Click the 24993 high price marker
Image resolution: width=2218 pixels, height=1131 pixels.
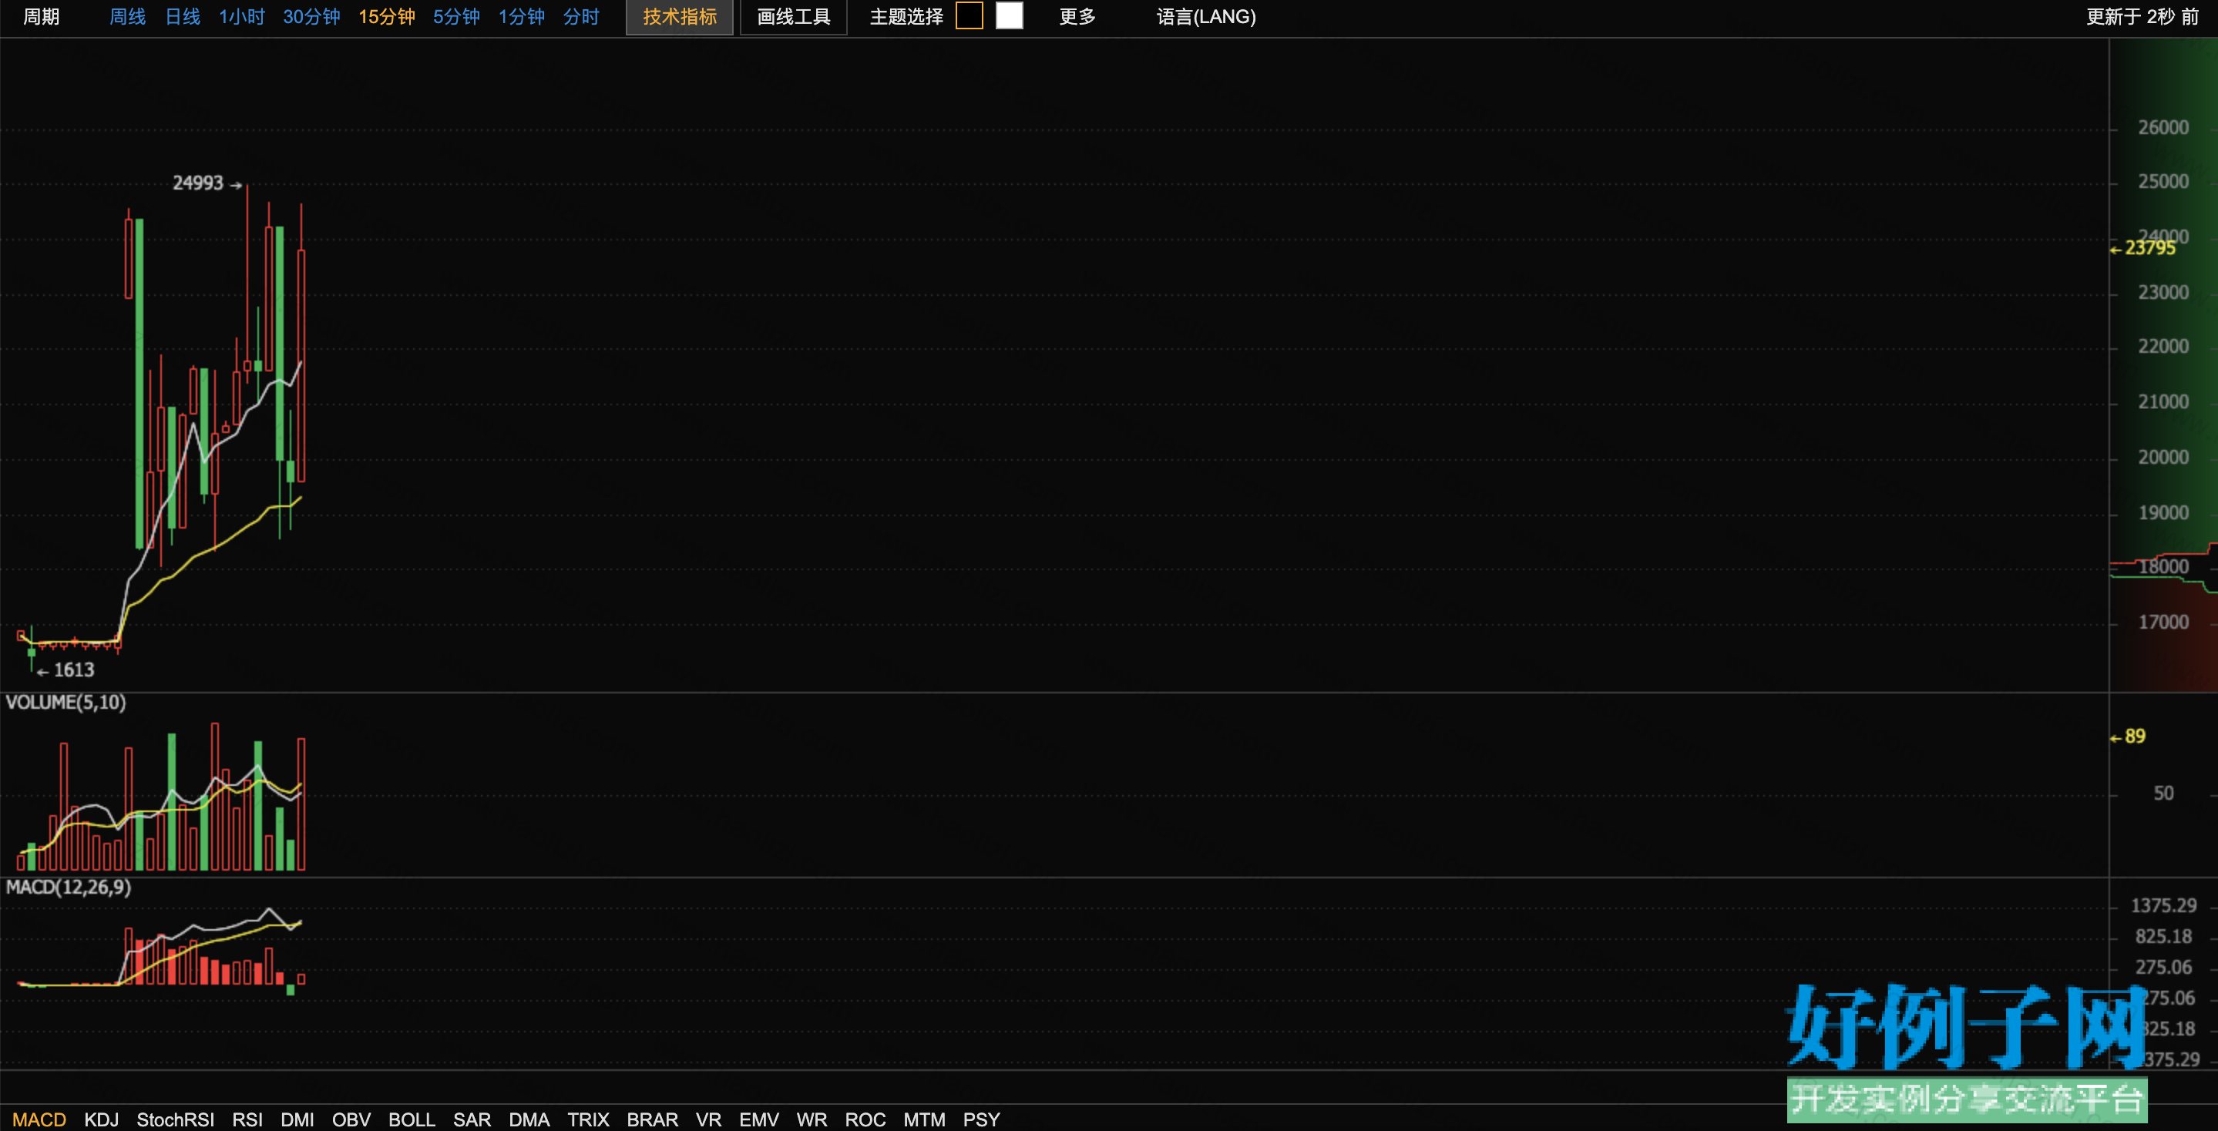pos(207,183)
